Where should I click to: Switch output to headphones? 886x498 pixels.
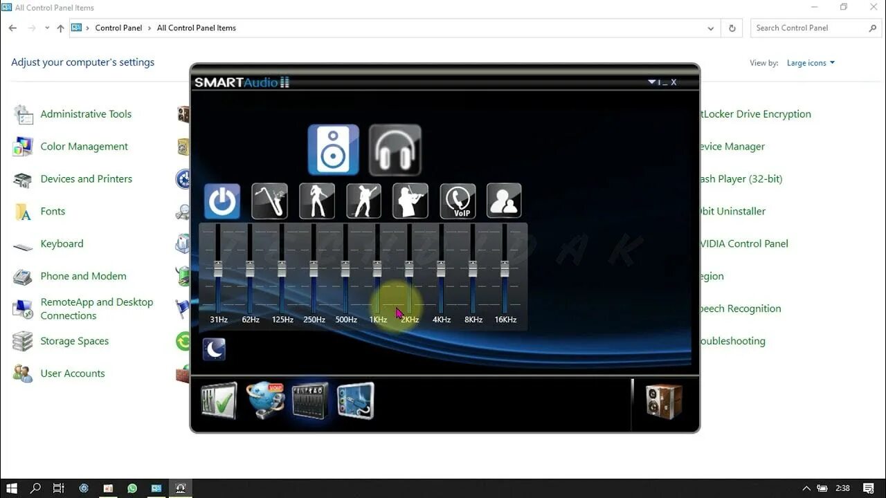tap(395, 149)
